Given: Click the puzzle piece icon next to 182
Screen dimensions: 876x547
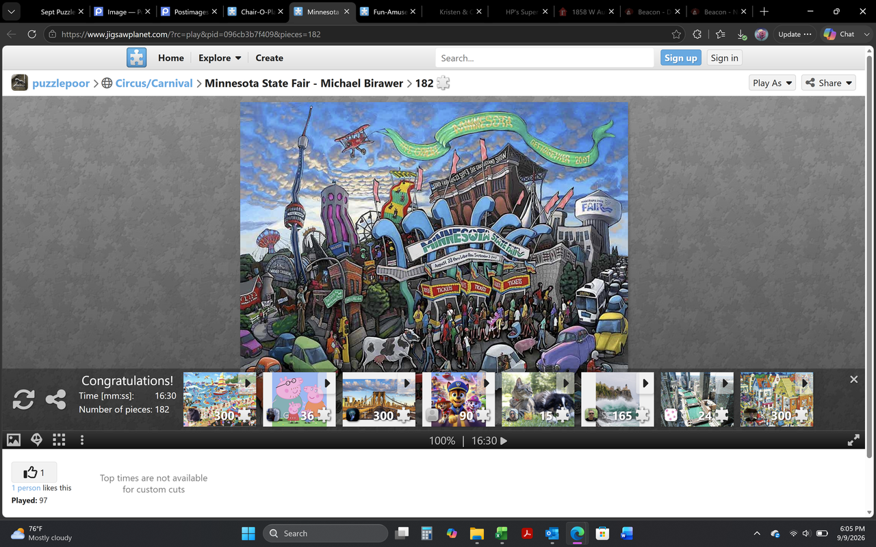Looking at the screenshot, I should [443, 83].
